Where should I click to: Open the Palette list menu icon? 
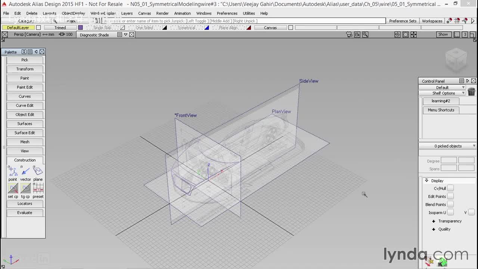(x=30, y=52)
